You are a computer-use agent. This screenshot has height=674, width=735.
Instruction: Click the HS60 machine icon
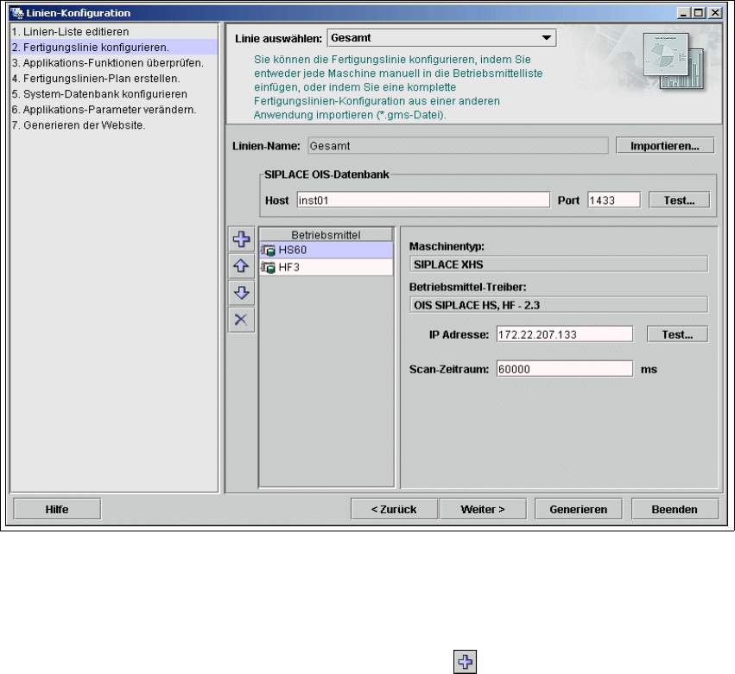268,250
